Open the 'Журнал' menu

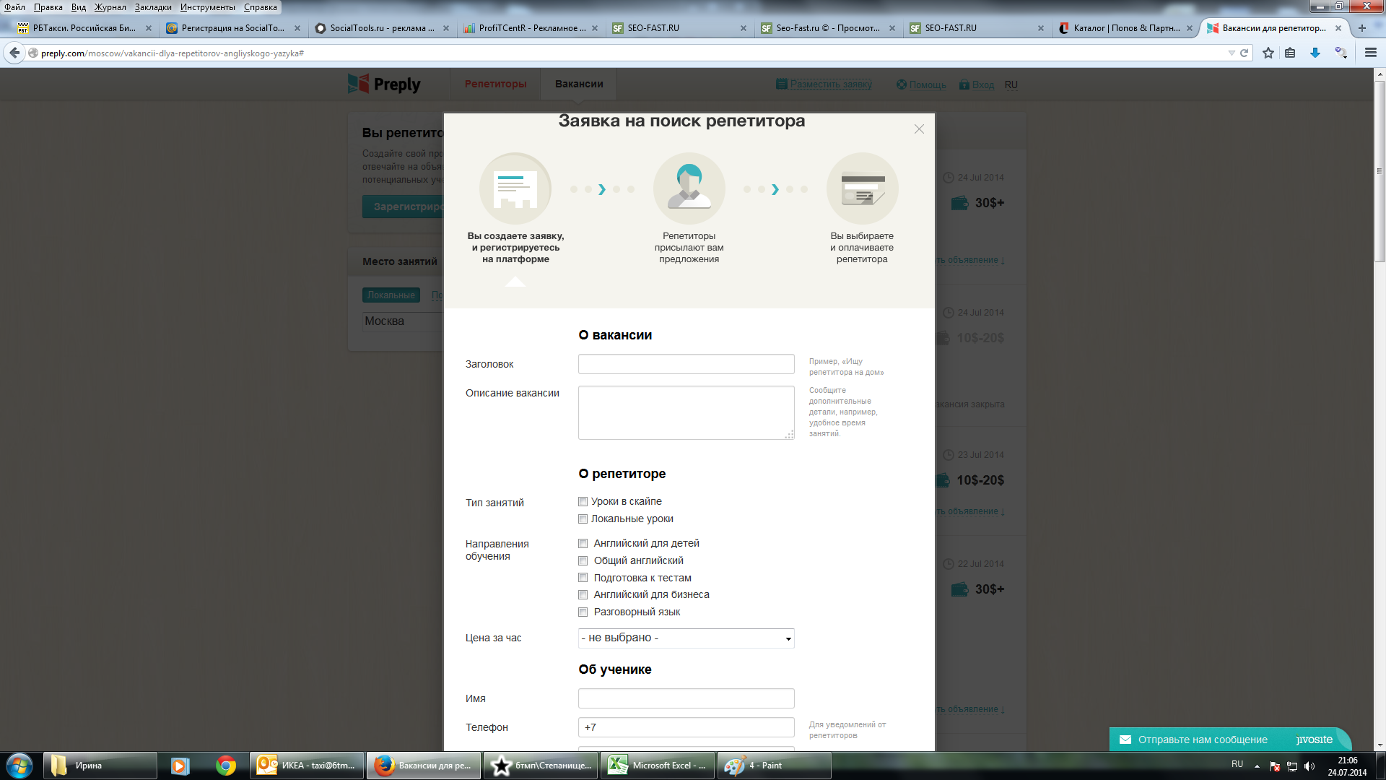pyautogui.click(x=110, y=7)
